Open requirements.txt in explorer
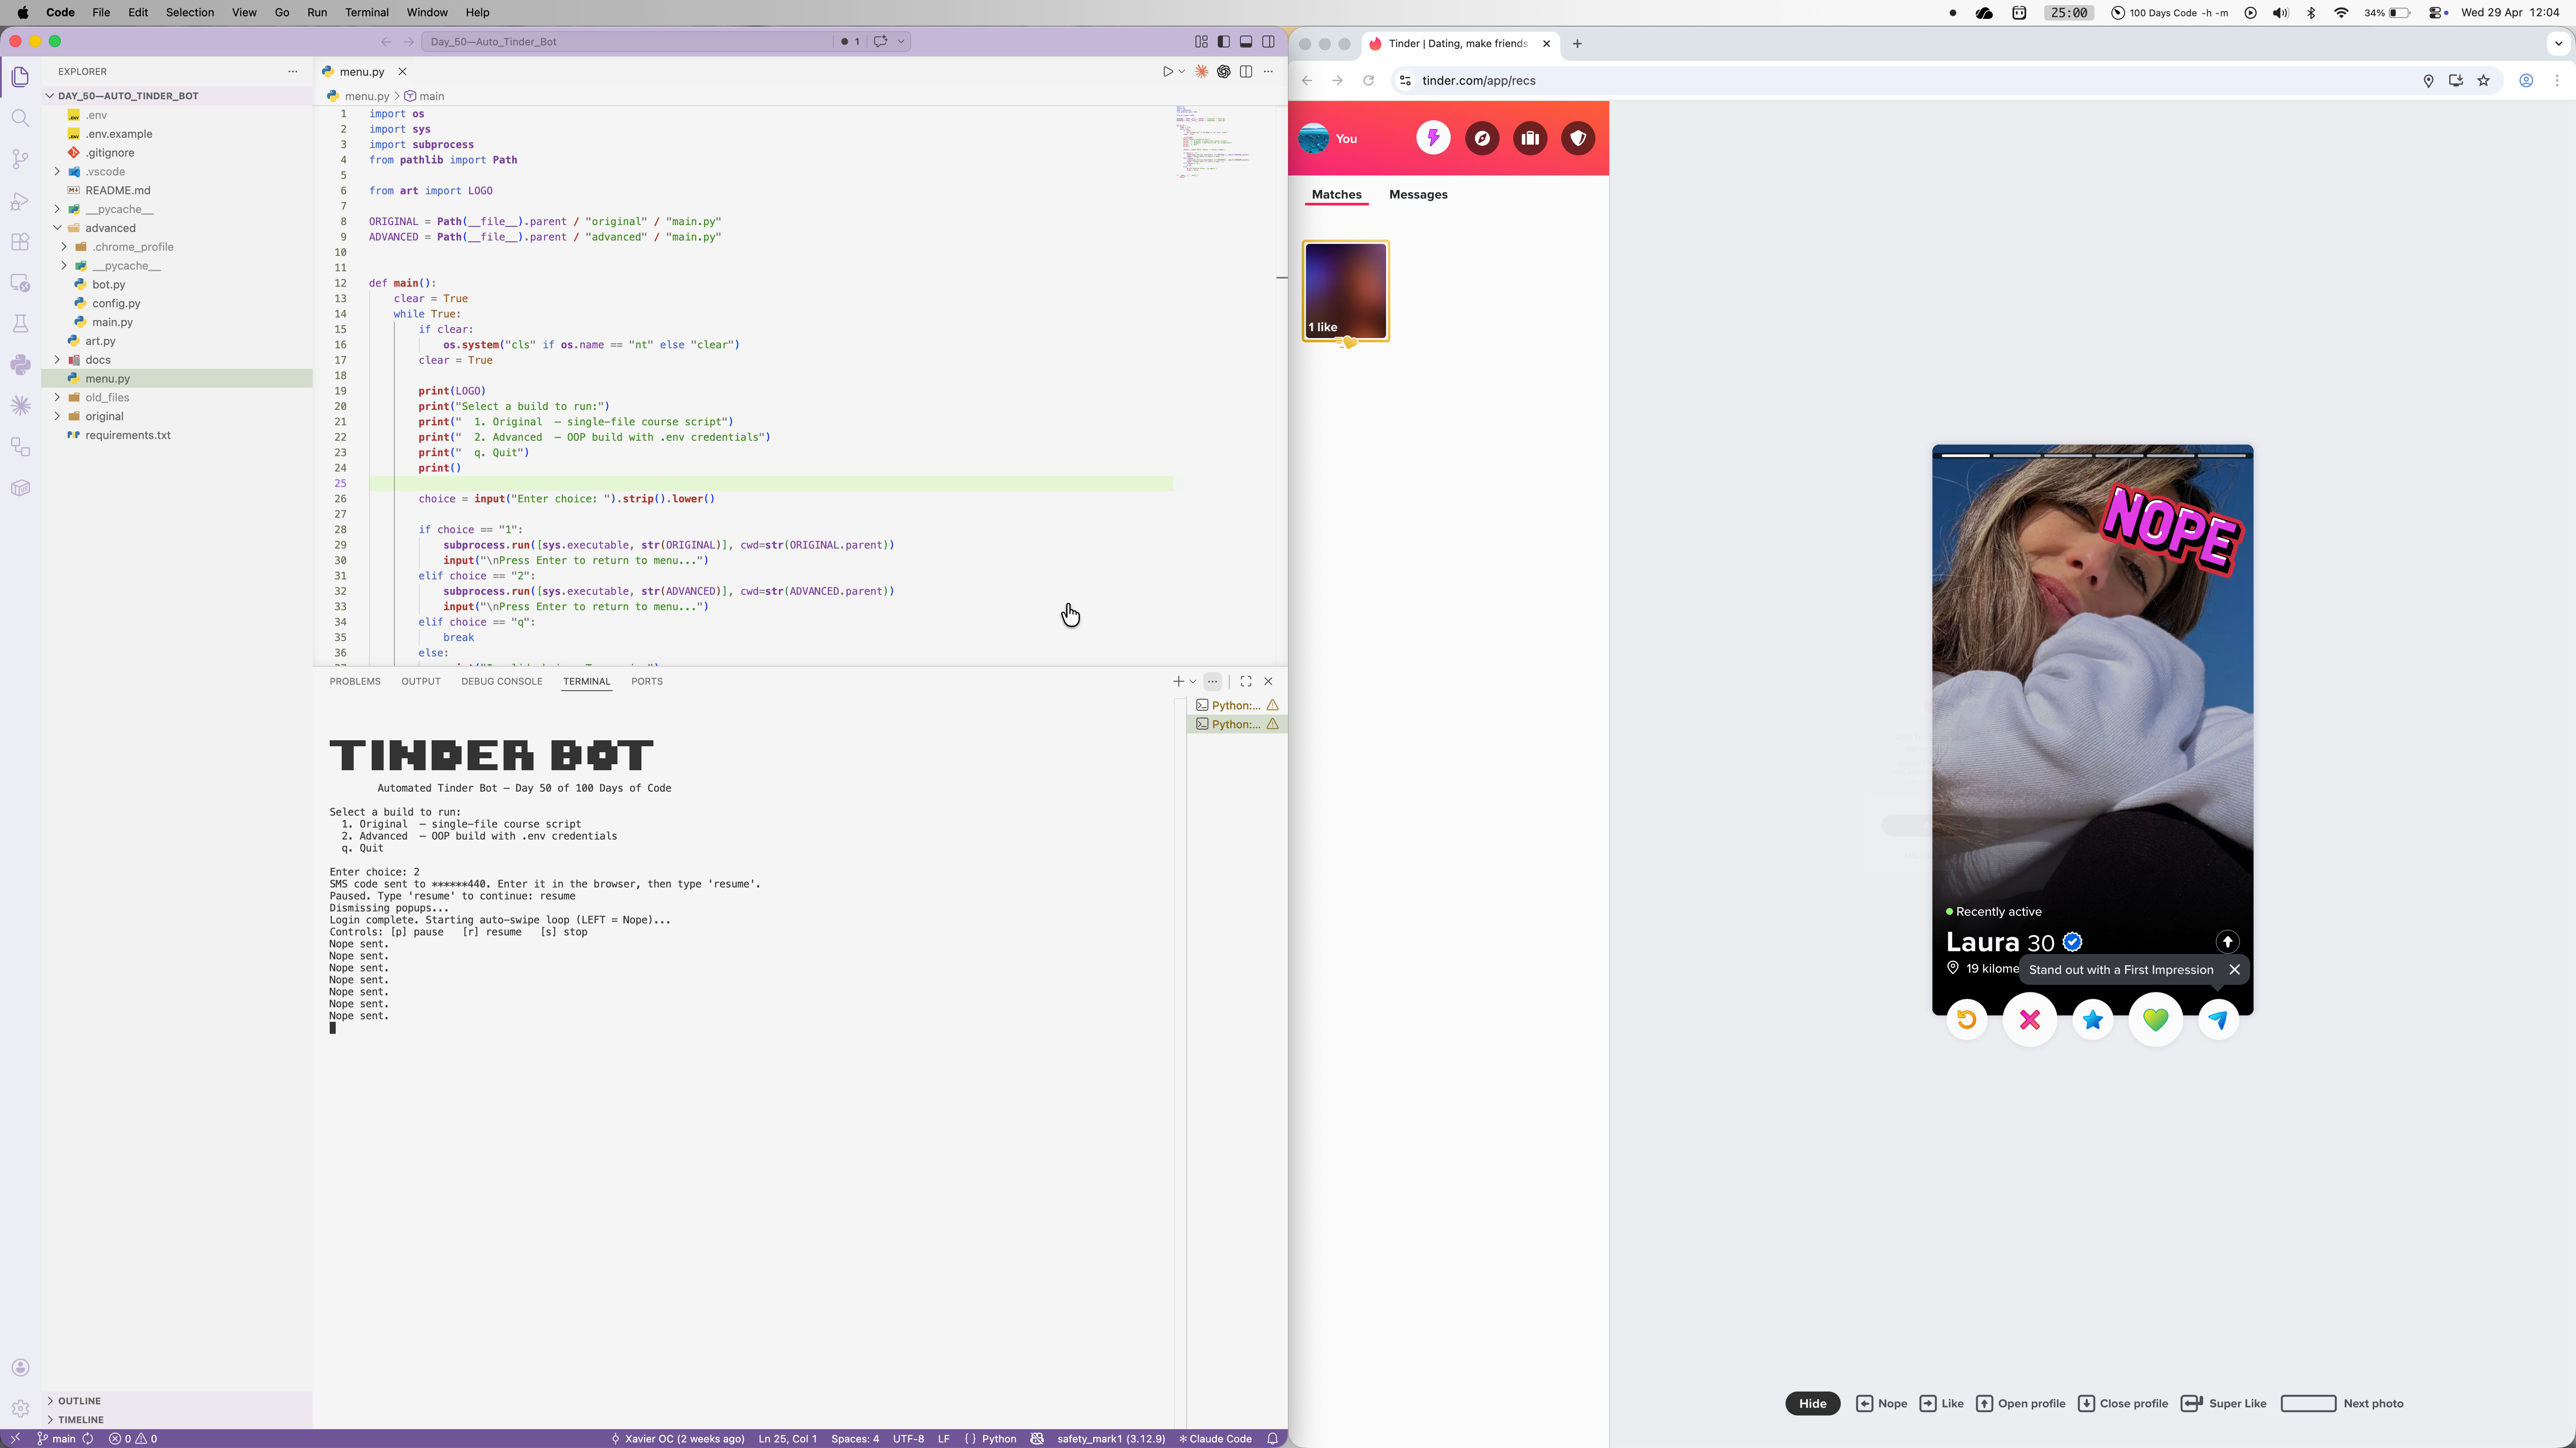 (128, 436)
